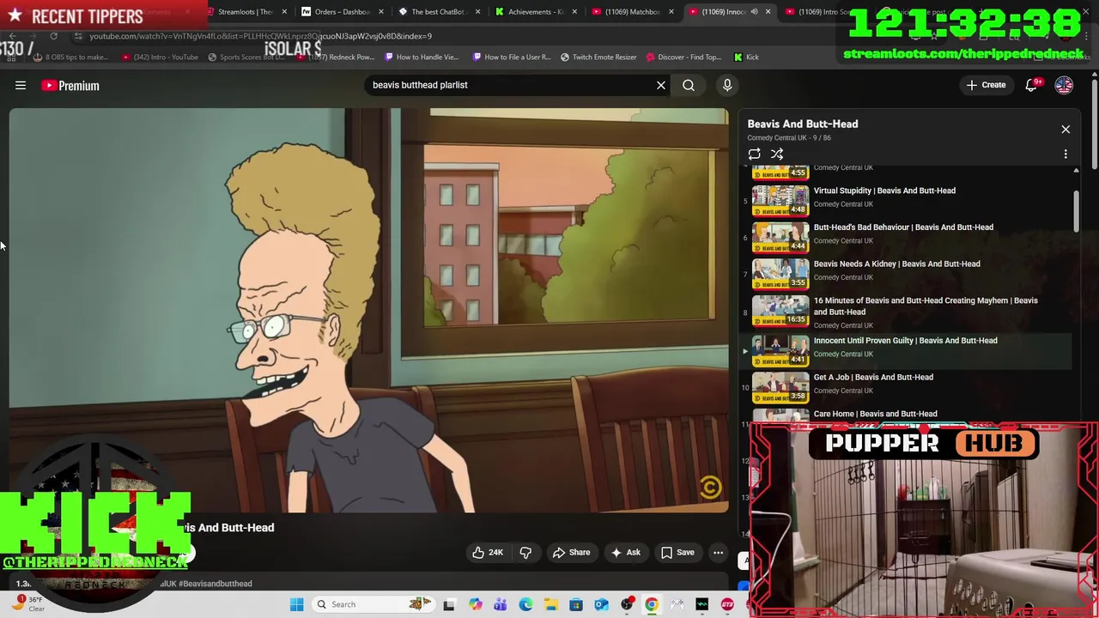
Task: Open the YouTube notifications bell
Action: (x=1033, y=85)
